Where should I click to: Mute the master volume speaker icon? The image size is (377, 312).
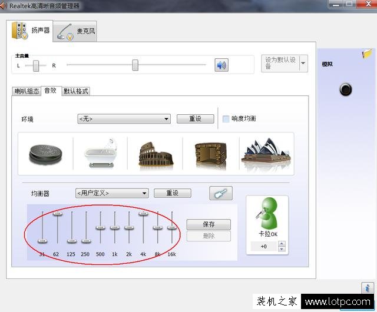coord(221,65)
